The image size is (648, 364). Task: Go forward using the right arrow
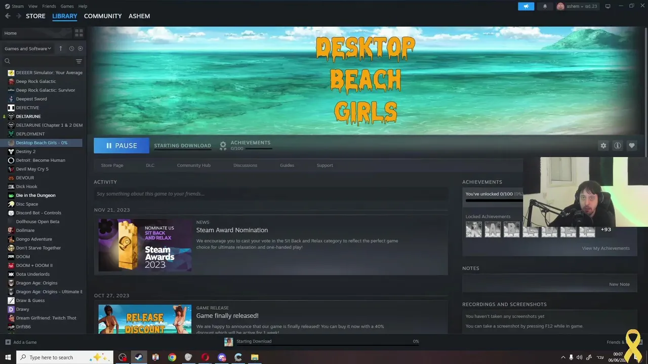19,16
